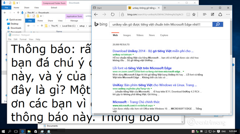Expand dropdown arrow next to microsoft.com URL
Image resolution: width=240 pixels, height=134 pixels.
pyautogui.click(x=154, y=105)
